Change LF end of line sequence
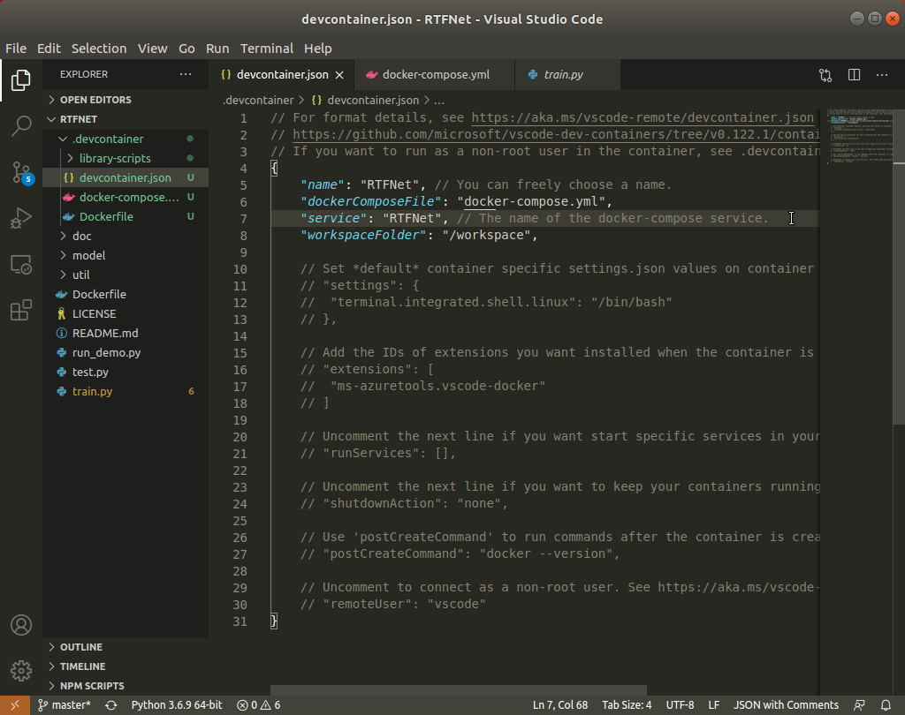Viewport: 905px width, 715px height. [x=714, y=705]
